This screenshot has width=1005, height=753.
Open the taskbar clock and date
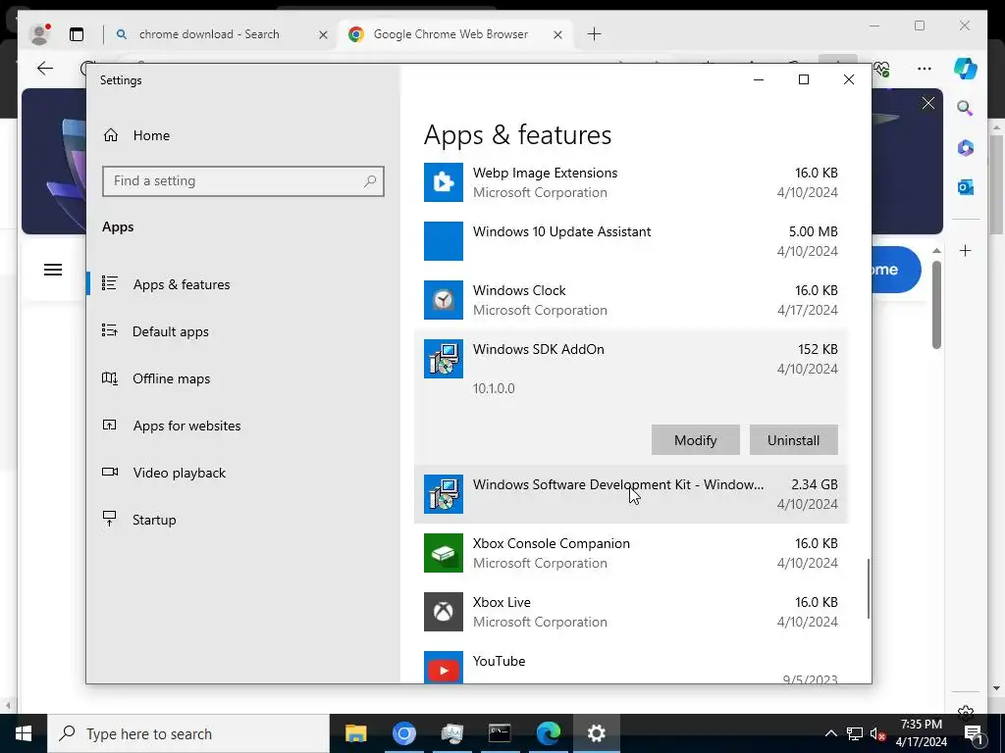pyautogui.click(x=921, y=733)
